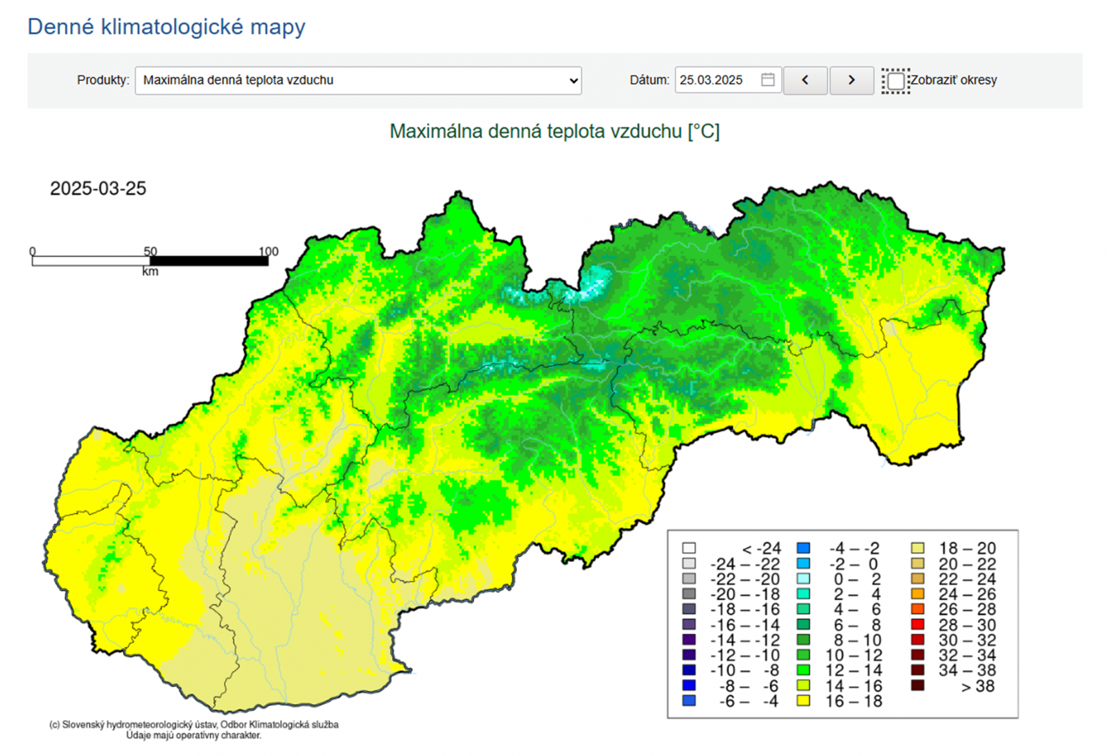The image size is (1109, 756).
Task: Click the green 10 – 12 legend swatch
Action: click(x=803, y=655)
